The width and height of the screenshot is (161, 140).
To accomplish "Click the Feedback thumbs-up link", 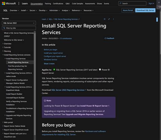I will click(109, 38).
